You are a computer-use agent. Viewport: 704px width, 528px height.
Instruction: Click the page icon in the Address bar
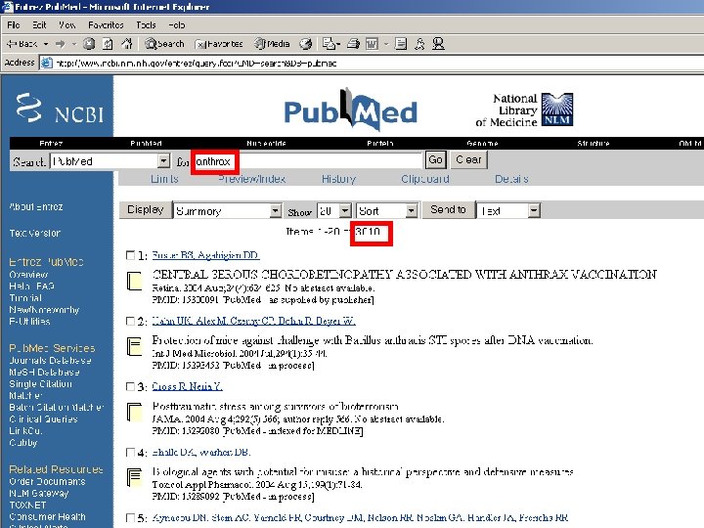(x=46, y=63)
